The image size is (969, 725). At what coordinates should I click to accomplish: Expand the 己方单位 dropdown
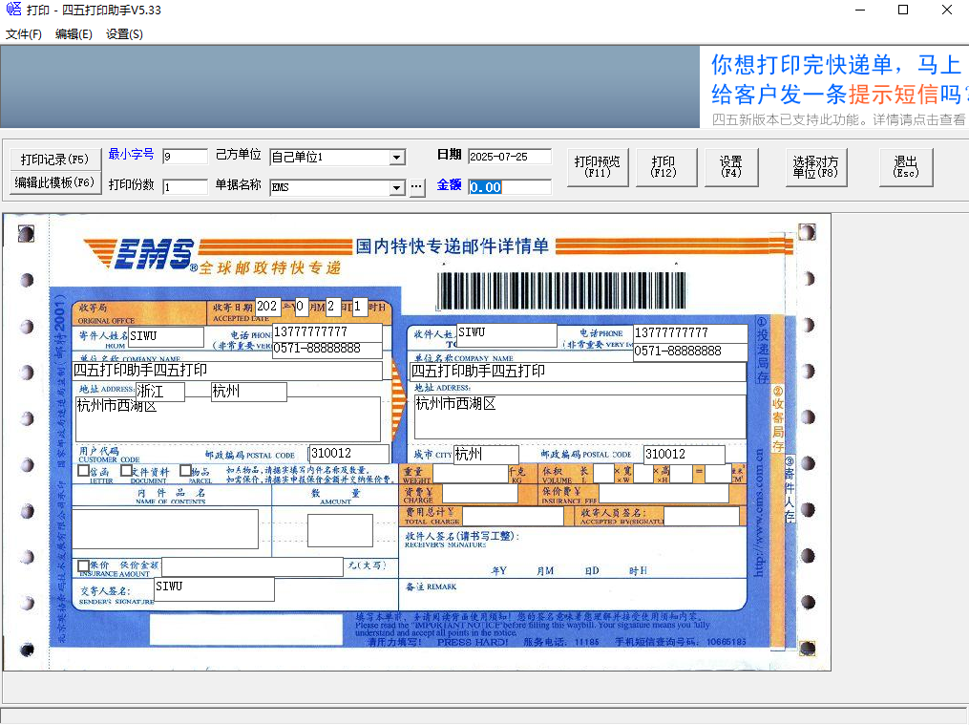(x=397, y=158)
